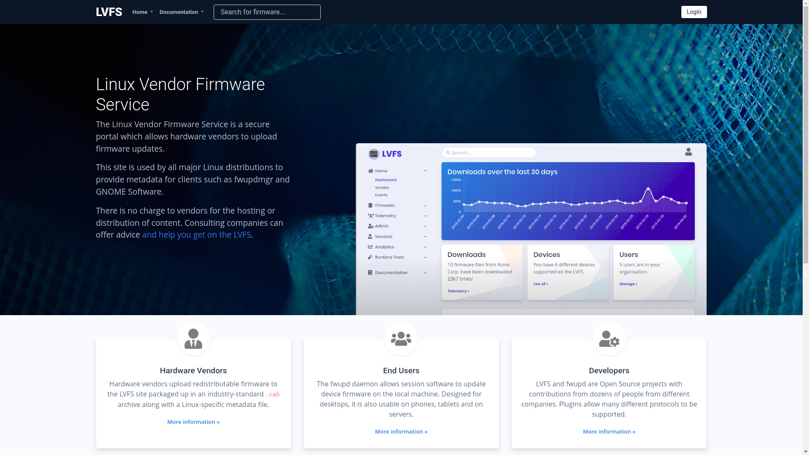Screen dimensions: 809x455
Task: Expand the Telemetry chevron in preview sidebar
Action: coord(425,216)
